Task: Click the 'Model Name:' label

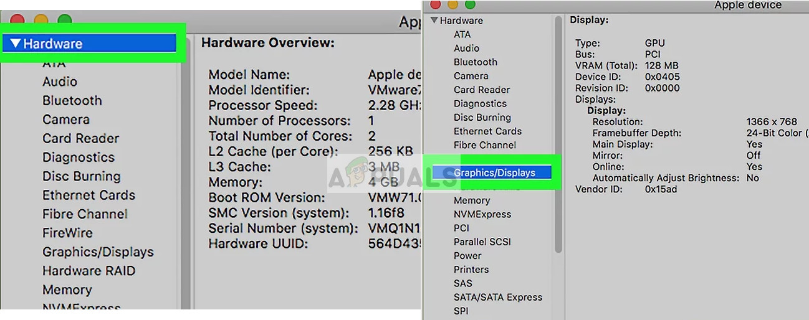Action: click(x=249, y=75)
